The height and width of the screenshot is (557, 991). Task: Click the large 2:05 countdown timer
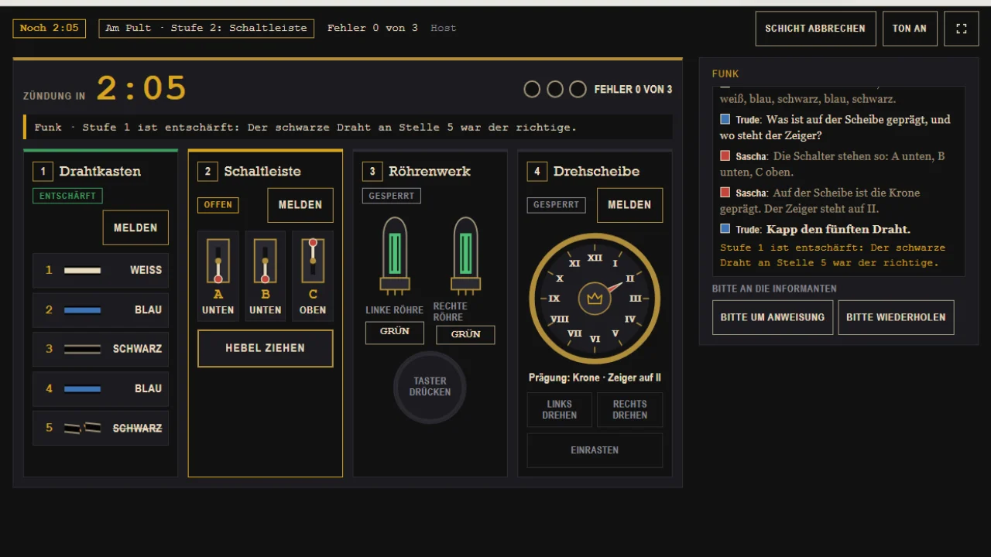(142, 89)
